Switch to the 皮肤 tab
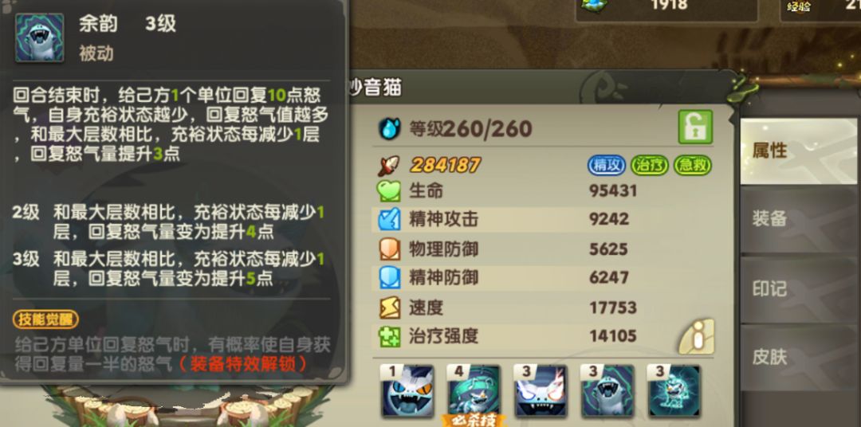 point(800,358)
